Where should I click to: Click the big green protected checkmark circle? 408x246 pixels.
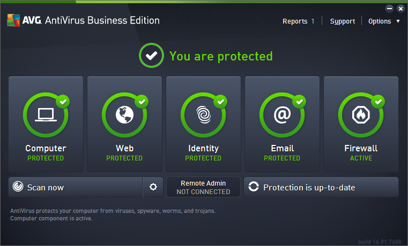[152, 56]
